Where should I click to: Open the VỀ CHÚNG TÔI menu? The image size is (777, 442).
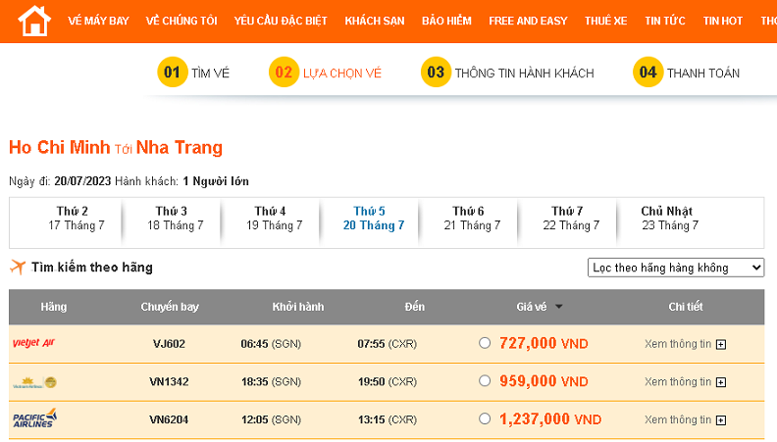(181, 21)
